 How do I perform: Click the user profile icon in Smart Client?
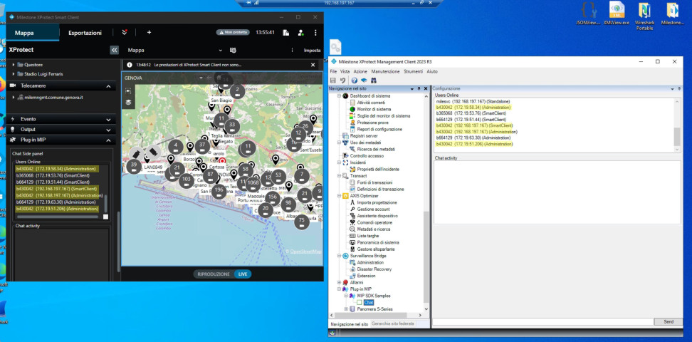(300, 33)
